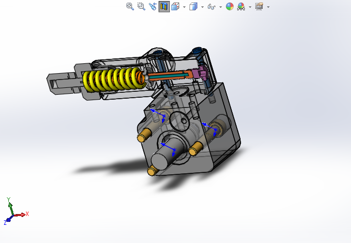The height and width of the screenshot is (243, 351).
Task: Open the View Settings dropdown arrow
Action: (x=268, y=7)
